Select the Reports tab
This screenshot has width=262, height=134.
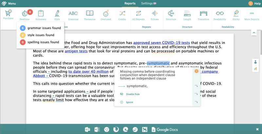[x=130, y=4]
